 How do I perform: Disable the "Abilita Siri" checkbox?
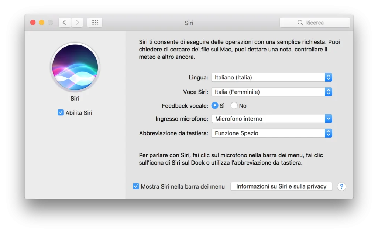[x=61, y=113]
